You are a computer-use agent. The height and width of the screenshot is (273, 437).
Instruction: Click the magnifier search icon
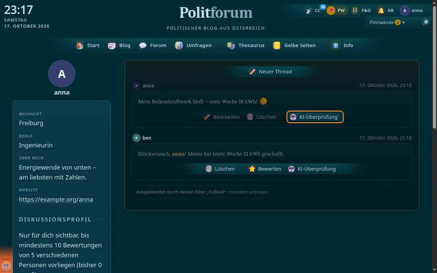[425, 23]
